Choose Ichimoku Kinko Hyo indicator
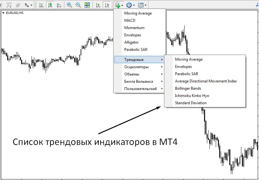Image resolution: width=259 pixels, height=180 pixels. (x=205, y=96)
